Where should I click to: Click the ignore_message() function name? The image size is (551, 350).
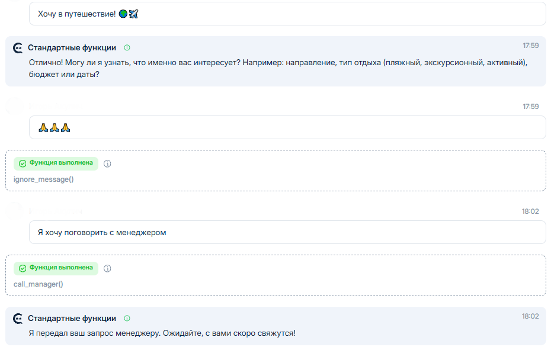click(x=43, y=179)
